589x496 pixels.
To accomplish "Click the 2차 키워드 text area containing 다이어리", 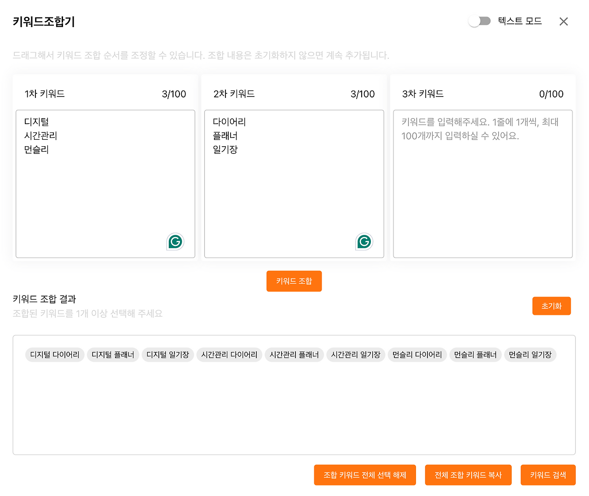I will 294,184.
